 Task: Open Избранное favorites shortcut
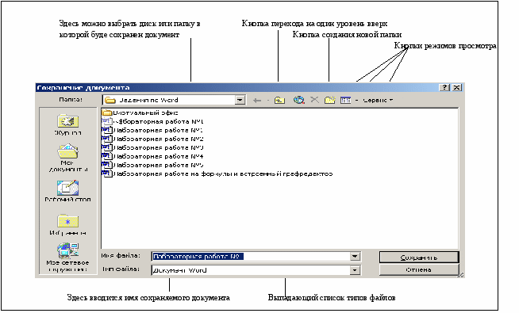pos(67,225)
